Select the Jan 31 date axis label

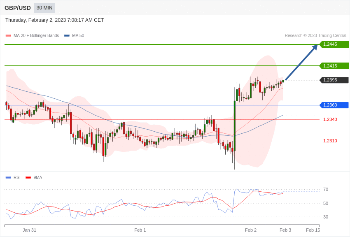[x=29, y=230]
